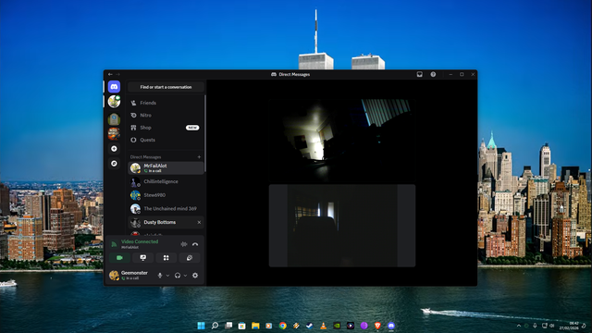Open the Friends page

166,103
